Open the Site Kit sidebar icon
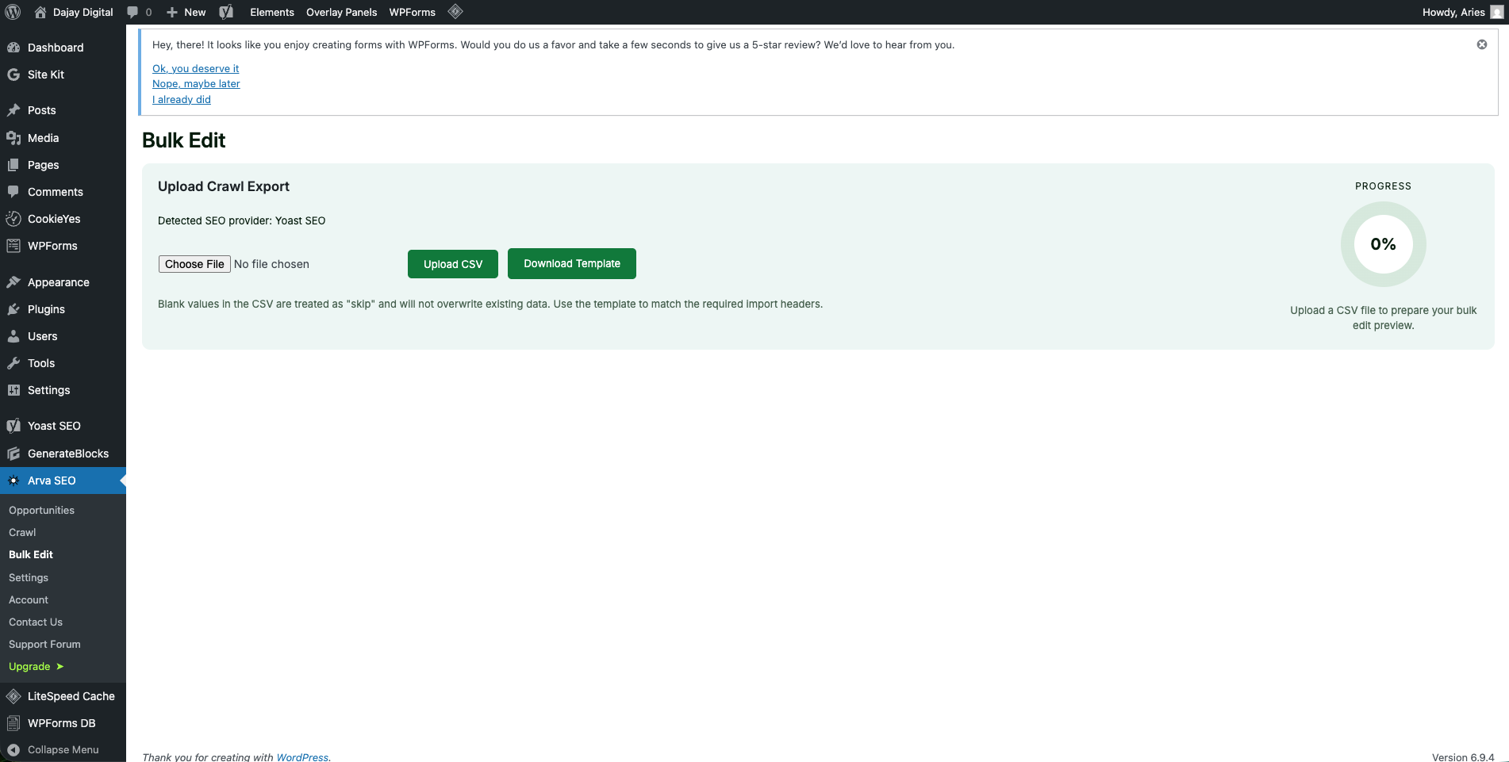The height and width of the screenshot is (762, 1509). coord(13,75)
